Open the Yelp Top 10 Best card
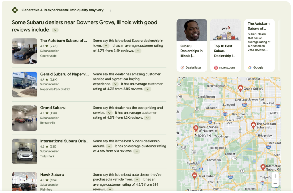 [225, 45]
